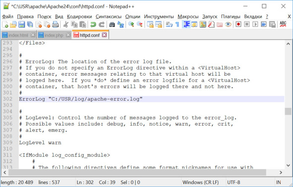
Task: Click the vertical scrollbar down arrow
Action: coord(288,165)
